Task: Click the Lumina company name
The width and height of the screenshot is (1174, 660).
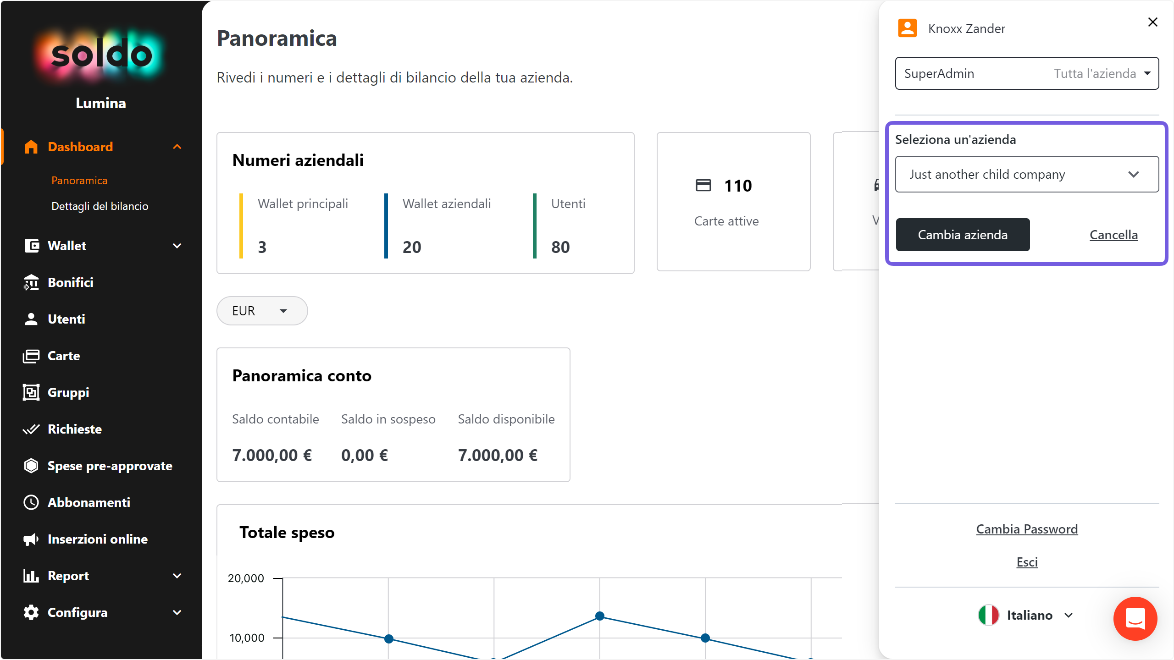Action: 101,103
